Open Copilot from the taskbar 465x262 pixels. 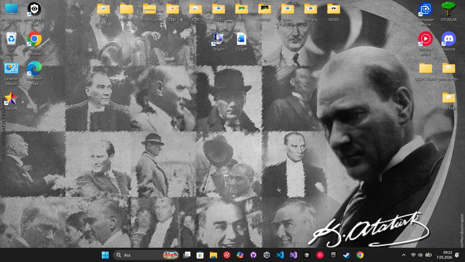pyautogui.click(x=240, y=255)
